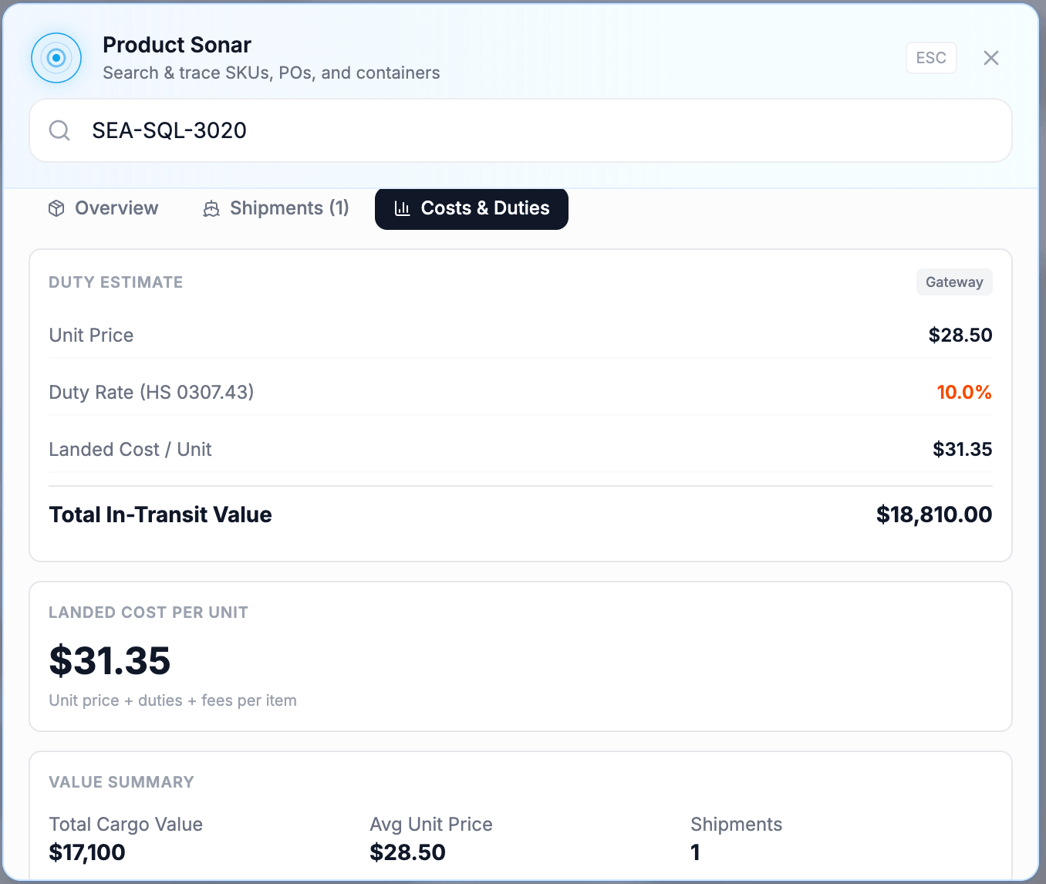Click the magnifying glass search icon

click(59, 130)
